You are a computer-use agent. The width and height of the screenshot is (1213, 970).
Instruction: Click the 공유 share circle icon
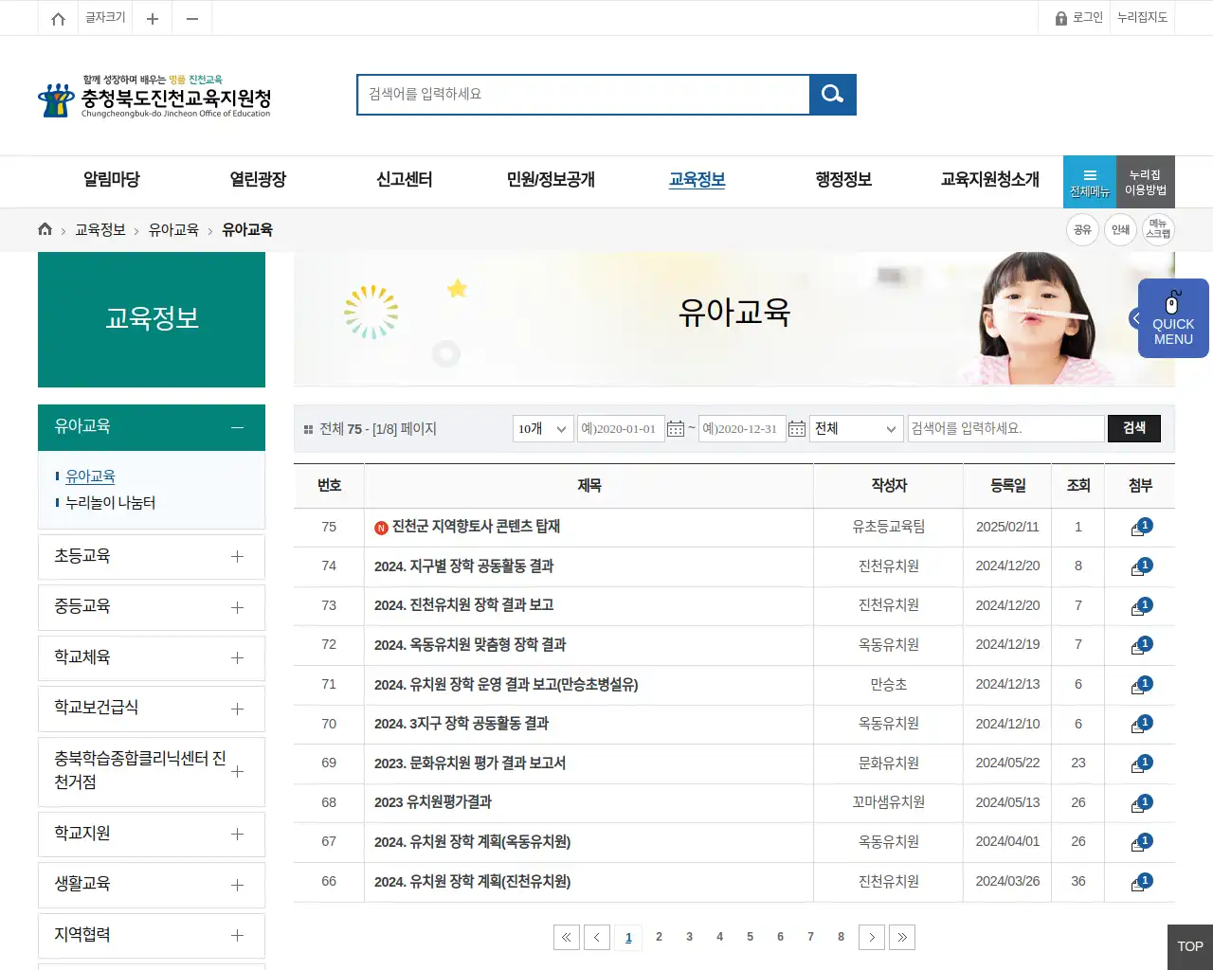coord(1082,229)
